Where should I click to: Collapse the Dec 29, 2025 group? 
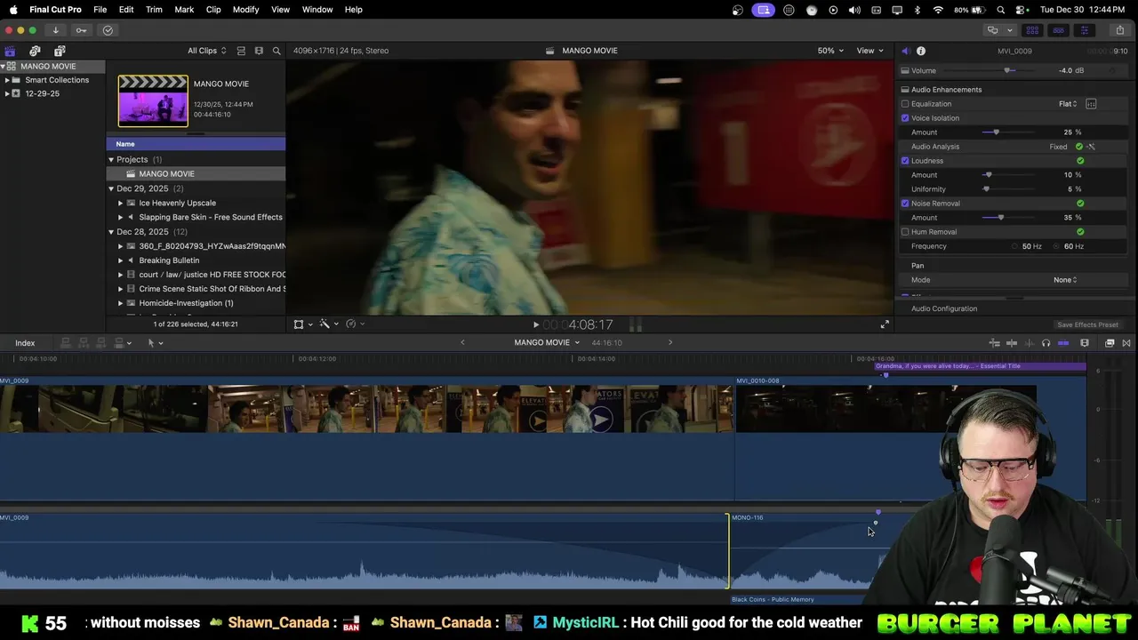tap(111, 188)
